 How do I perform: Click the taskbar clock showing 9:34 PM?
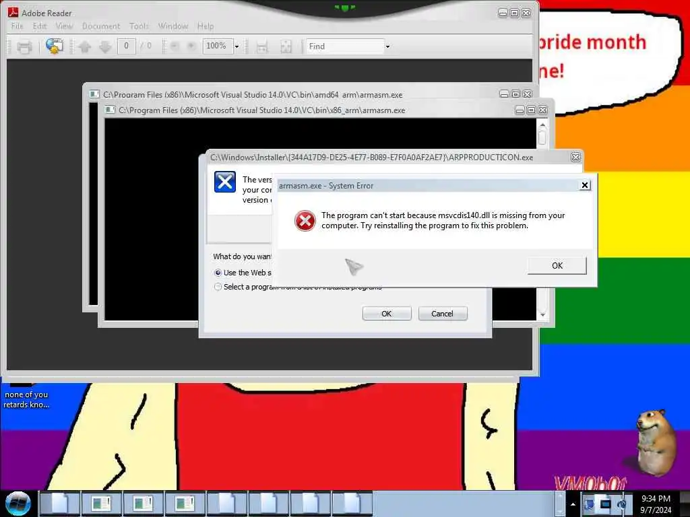656,504
